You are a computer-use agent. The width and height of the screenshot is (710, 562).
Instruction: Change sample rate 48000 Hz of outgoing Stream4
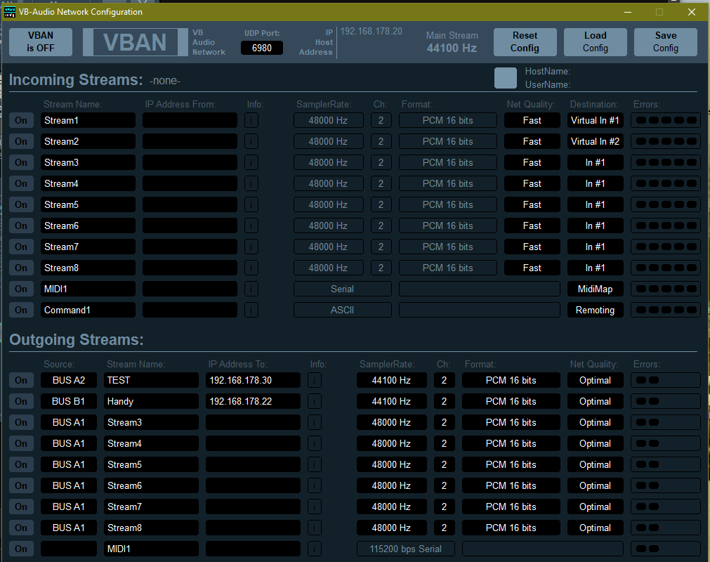pyautogui.click(x=392, y=443)
